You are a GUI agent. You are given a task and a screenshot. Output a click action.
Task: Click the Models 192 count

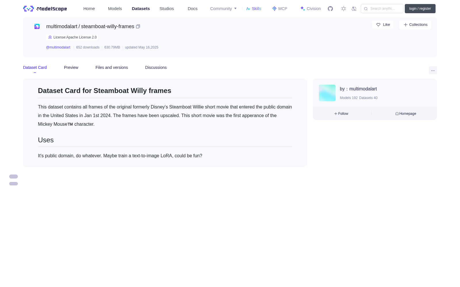click(349, 98)
